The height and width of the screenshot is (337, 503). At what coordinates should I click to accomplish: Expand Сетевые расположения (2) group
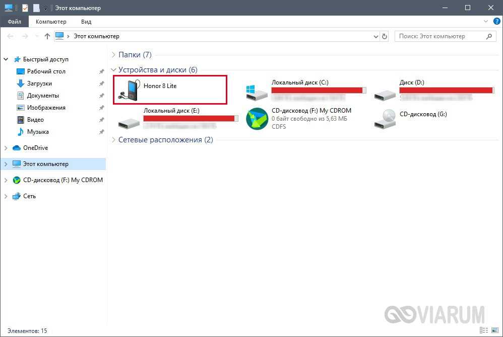(x=114, y=140)
